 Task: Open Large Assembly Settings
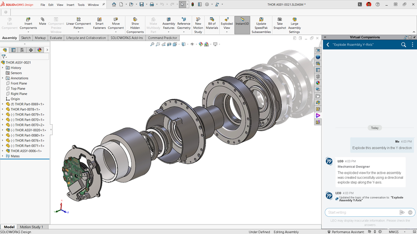(x=295, y=25)
